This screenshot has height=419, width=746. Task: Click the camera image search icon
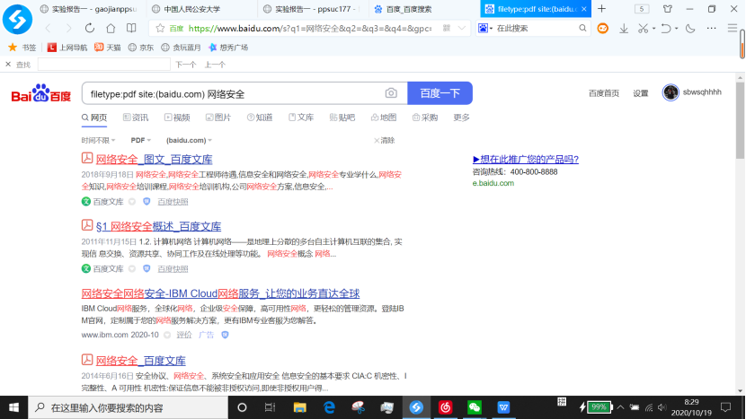click(x=391, y=93)
